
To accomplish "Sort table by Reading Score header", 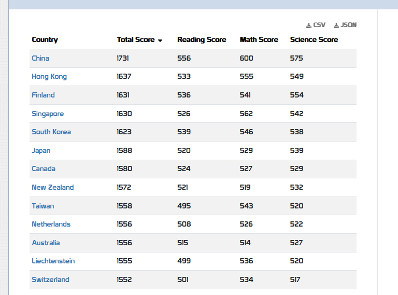I will [x=202, y=39].
